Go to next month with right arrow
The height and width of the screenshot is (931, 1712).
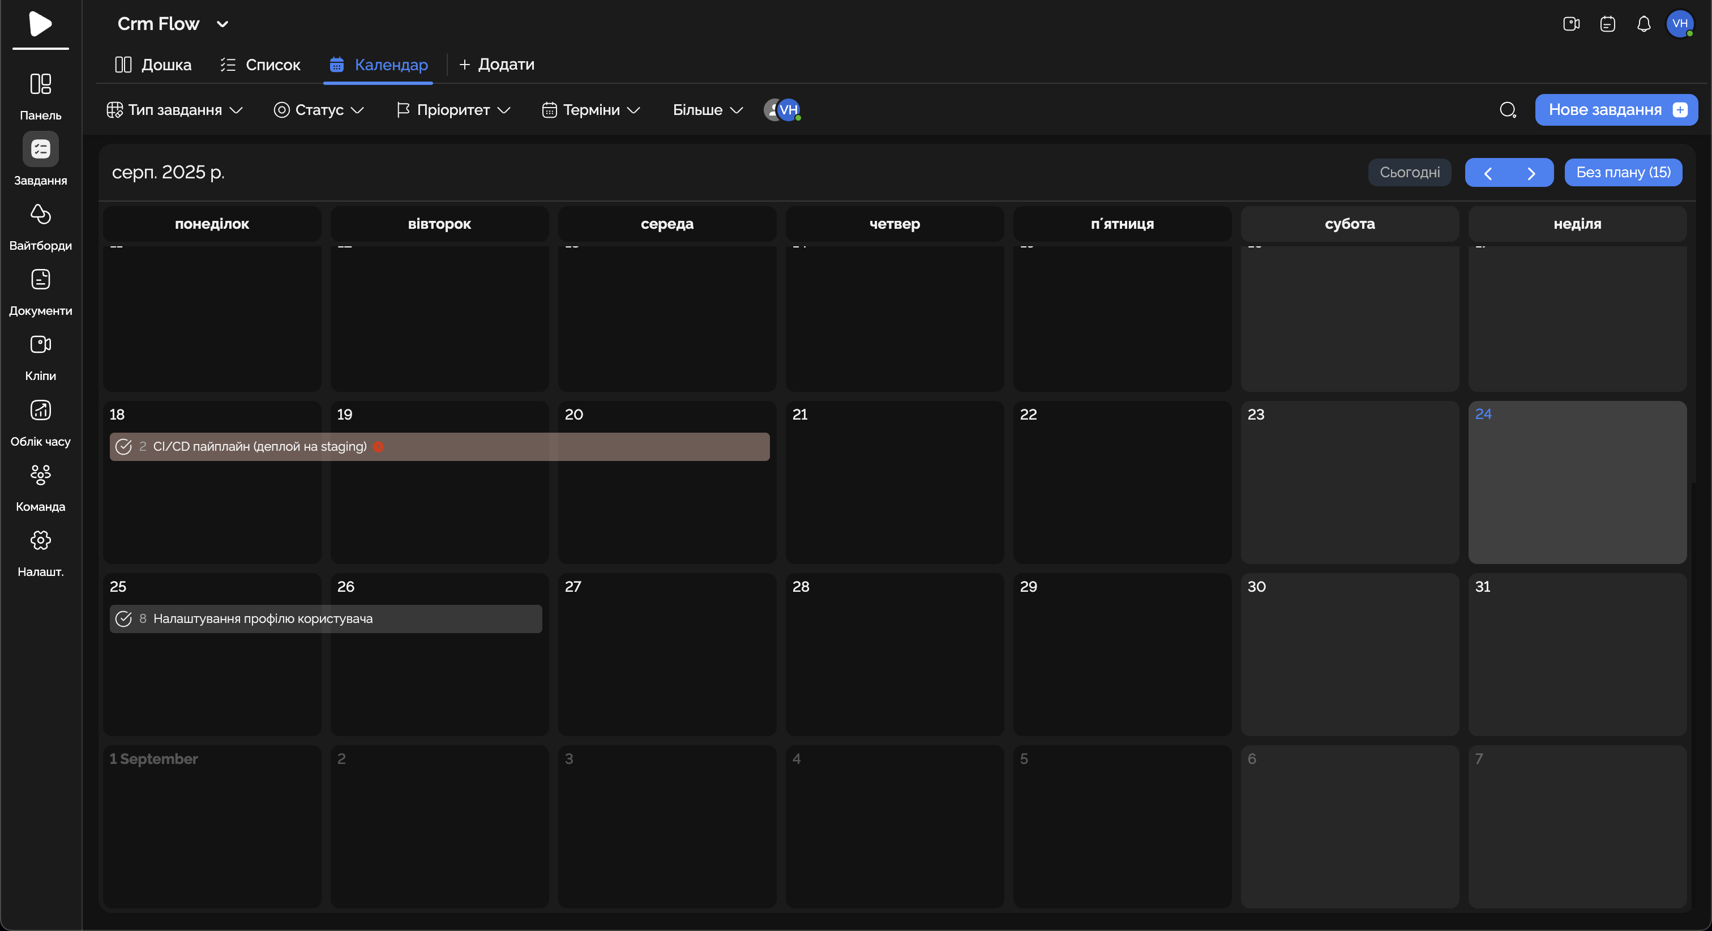click(x=1531, y=173)
